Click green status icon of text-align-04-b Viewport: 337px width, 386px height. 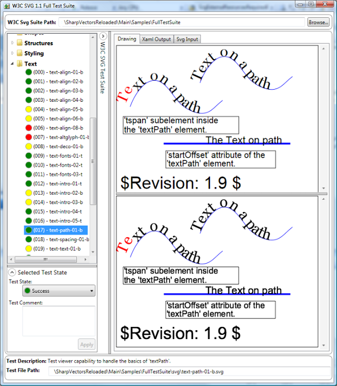(28, 100)
